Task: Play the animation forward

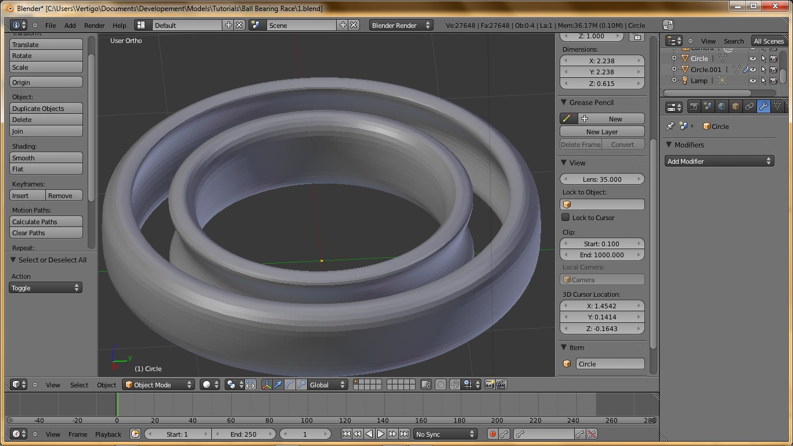Action: point(381,434)
